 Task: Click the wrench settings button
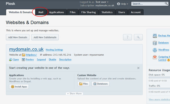[138, 37]
